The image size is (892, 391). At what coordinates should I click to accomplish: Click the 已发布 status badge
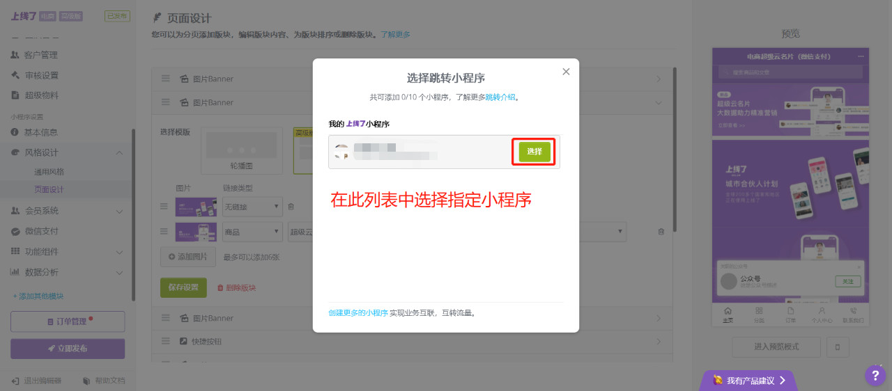(x=117, y=16)
